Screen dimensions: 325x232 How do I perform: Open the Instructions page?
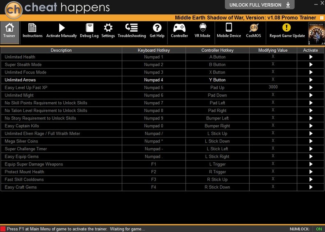pyautogui.click(x=32, y=30)
